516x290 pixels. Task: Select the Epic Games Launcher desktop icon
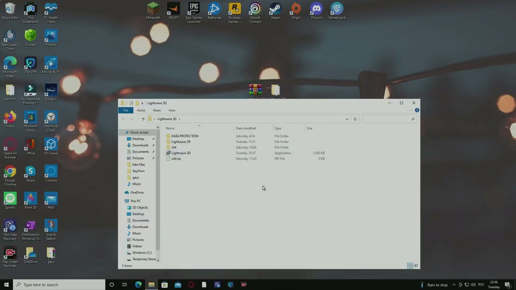194,13
